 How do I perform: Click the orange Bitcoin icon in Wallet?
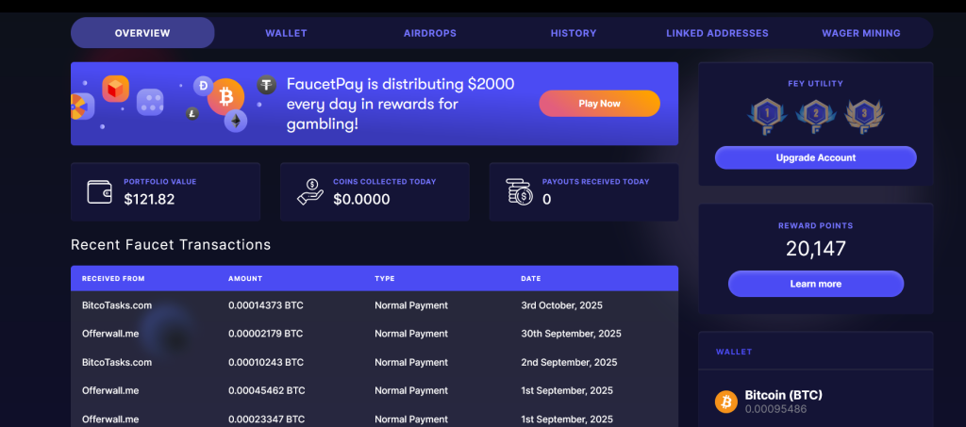(x=726, y=402)
